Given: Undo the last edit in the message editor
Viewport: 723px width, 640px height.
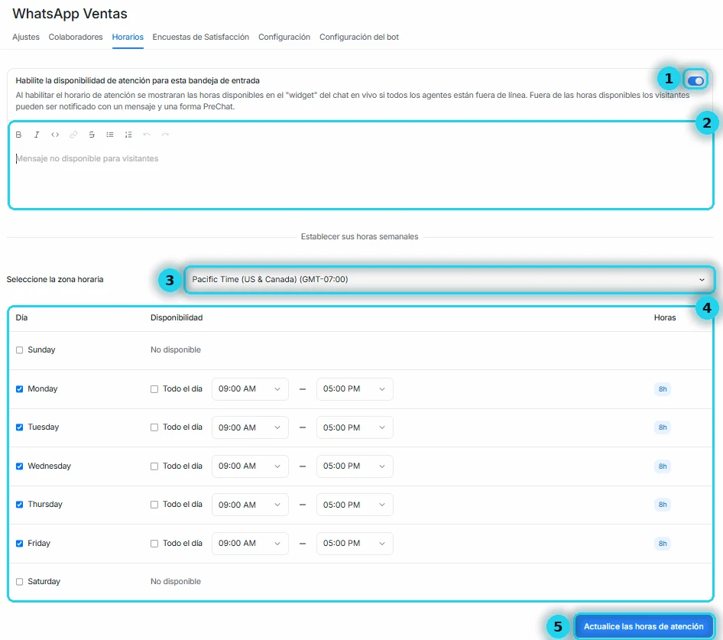Looking at the screenshot, I should (x=147, y=135).
